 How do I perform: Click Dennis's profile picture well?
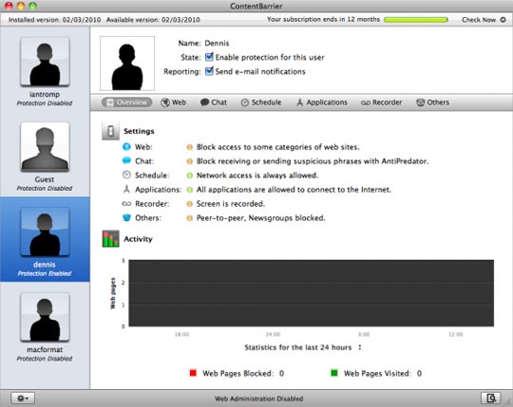(127, 64)
